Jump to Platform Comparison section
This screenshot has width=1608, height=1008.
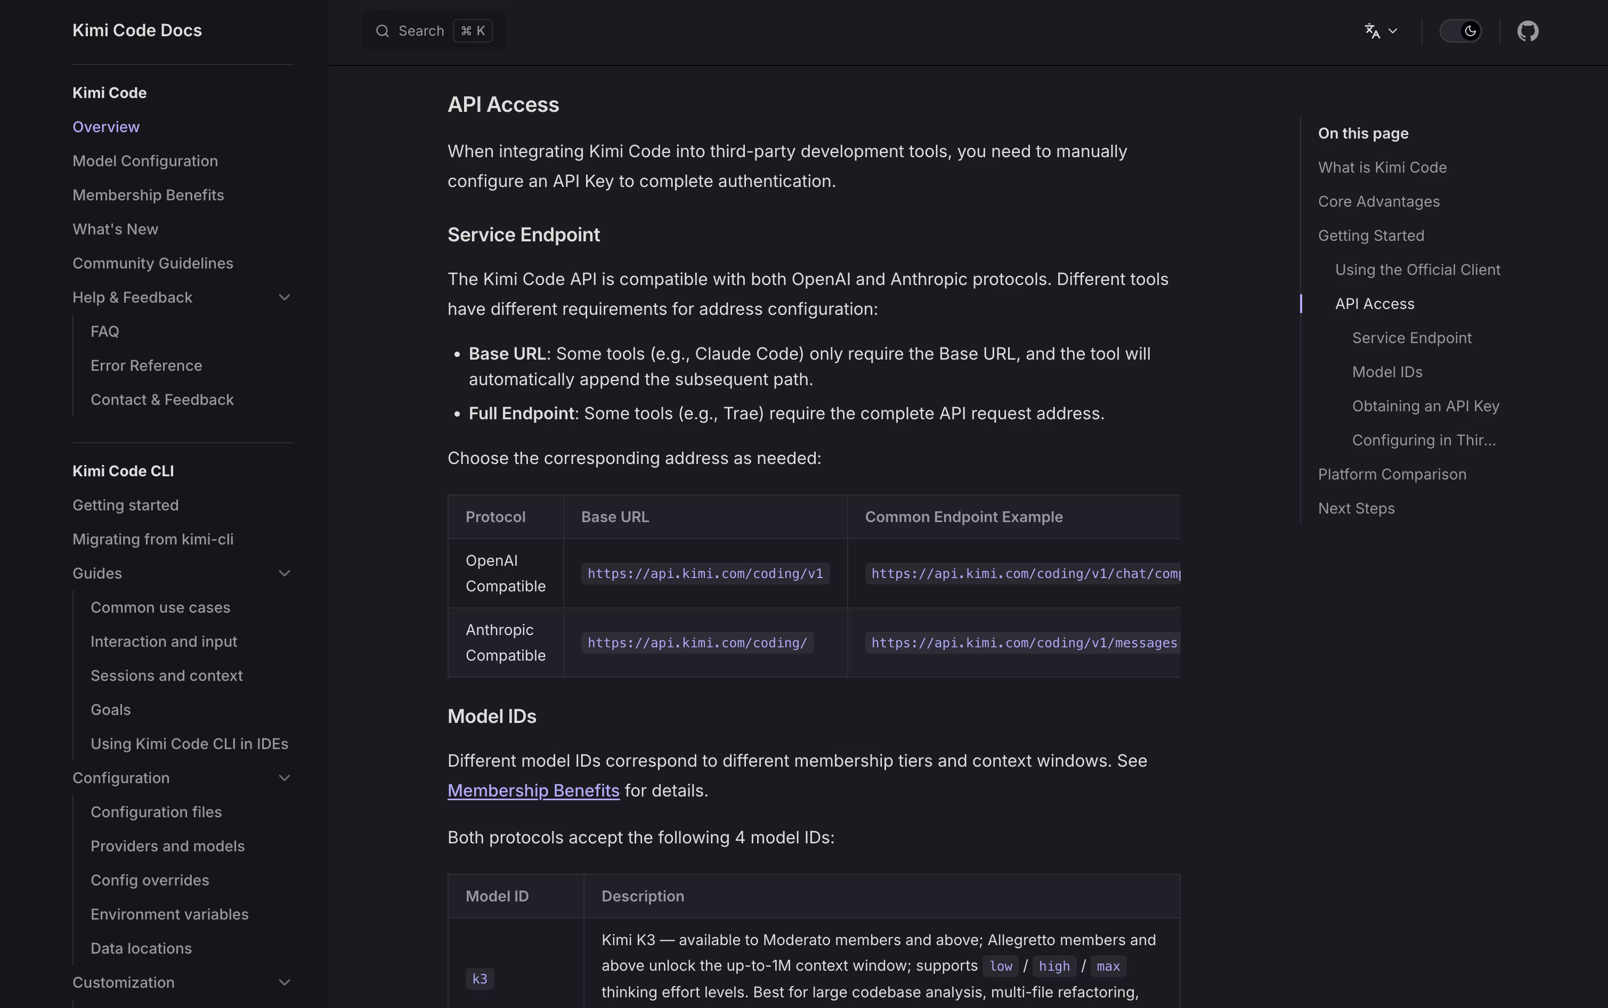pos(1392,474)
